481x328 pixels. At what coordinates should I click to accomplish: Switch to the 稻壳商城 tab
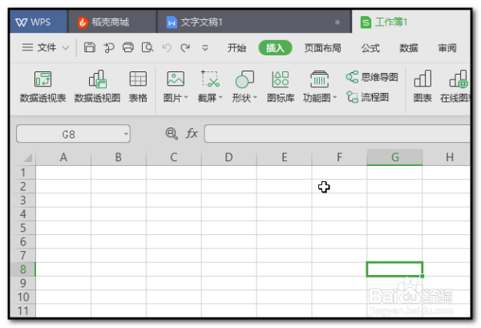(x=112, y=22)
